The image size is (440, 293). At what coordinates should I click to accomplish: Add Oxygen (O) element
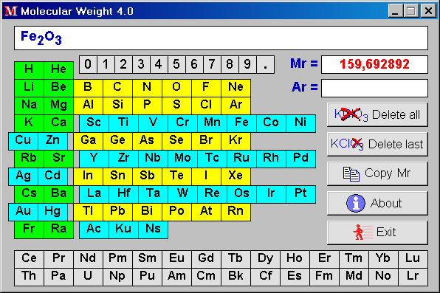(x=176, y=88)
